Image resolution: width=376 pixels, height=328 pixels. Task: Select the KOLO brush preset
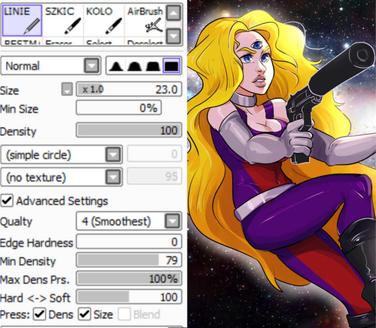coord(104,20)
